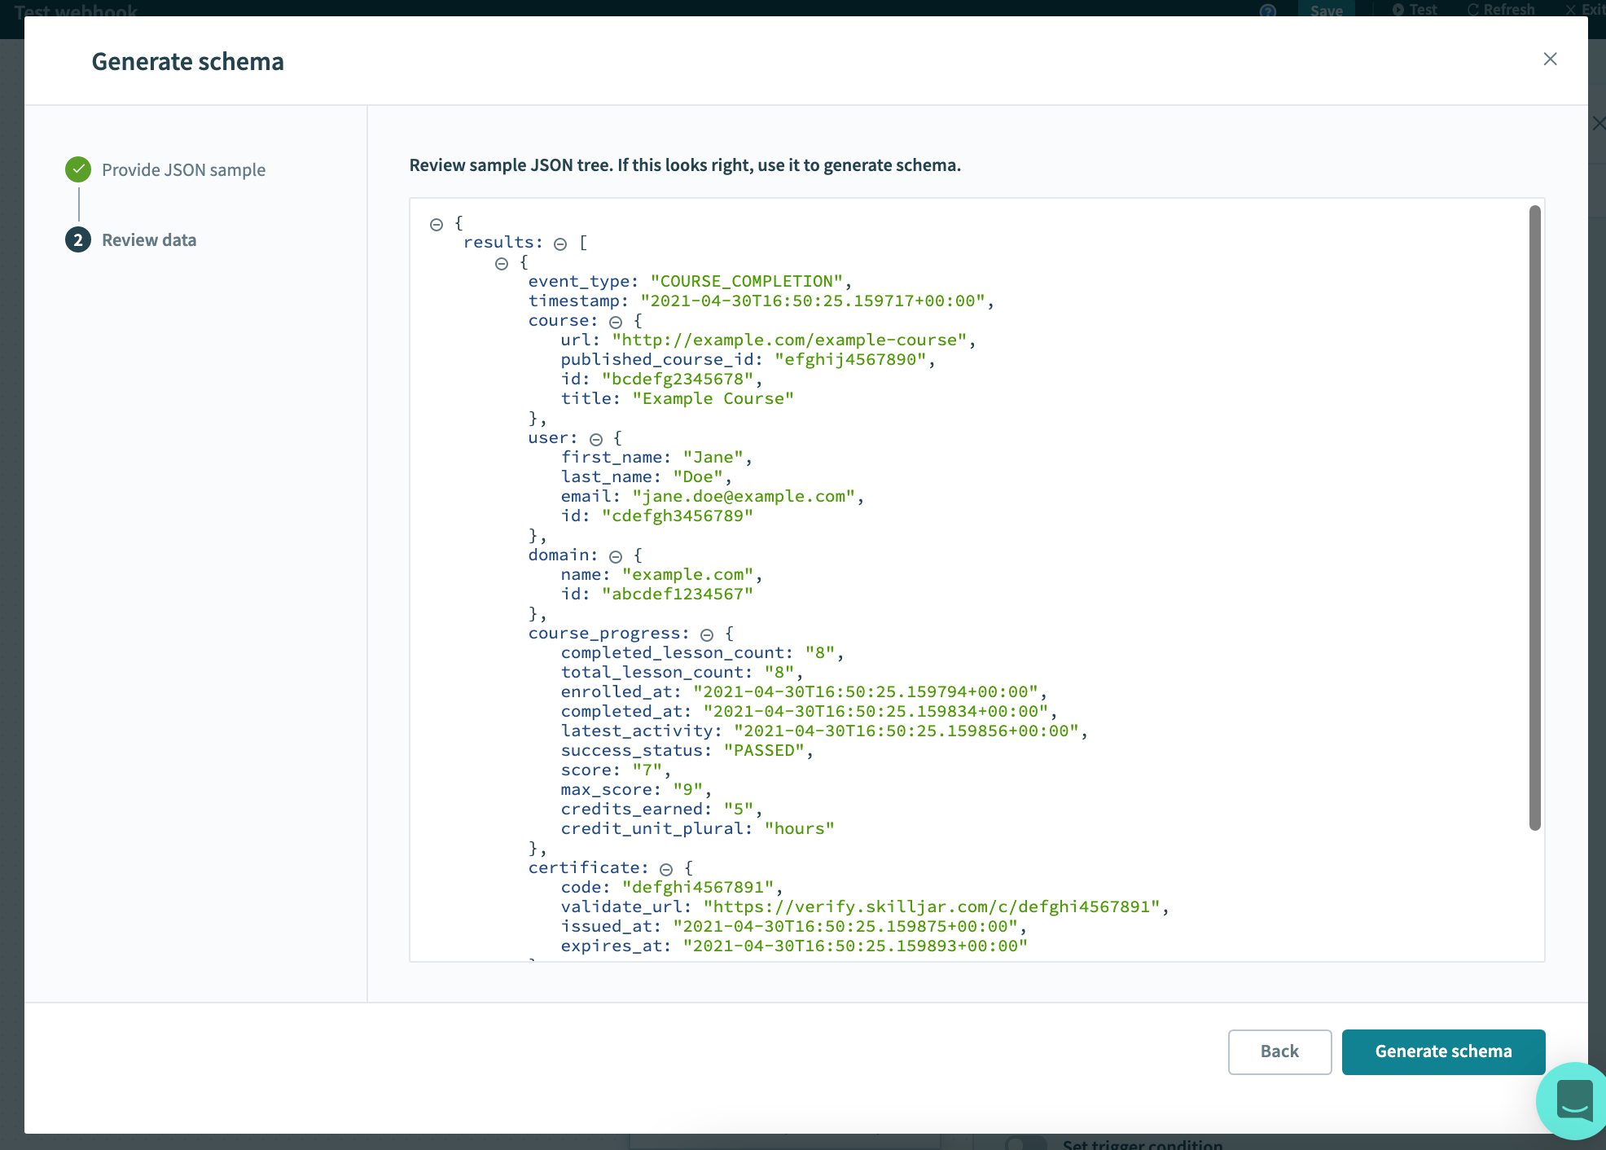Click Refresh in background top bar
1606x1150 pixels.
coord(1501,10)
